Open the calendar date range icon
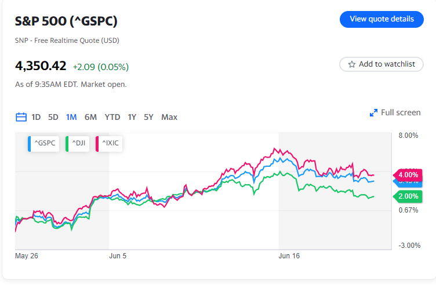This screenshot has width=436, height=289. (21, 117)
